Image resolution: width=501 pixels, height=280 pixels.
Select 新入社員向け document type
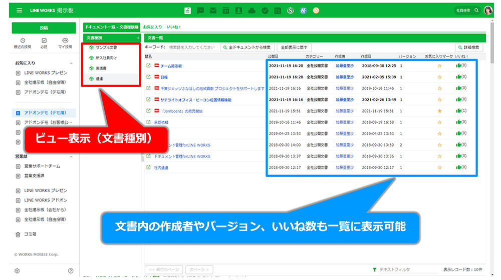pos(106,58)
